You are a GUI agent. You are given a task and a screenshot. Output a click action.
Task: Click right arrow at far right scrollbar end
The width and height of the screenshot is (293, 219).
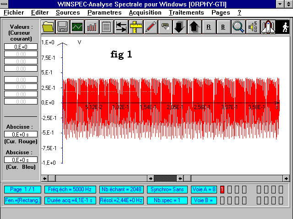[x=286, y=178]
